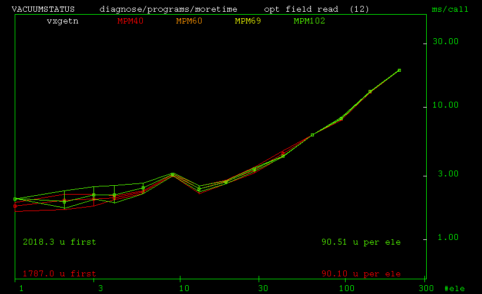Click the x-axis tick label 10
The width and height of the screenshot is (482, 294).
pyautogui.click(x=184, y=289)
